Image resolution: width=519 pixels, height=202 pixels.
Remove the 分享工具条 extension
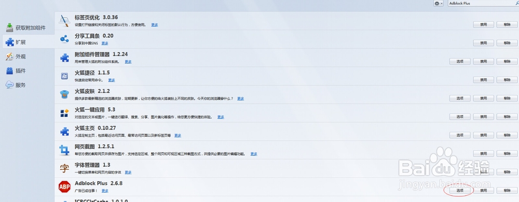(507, 43)
